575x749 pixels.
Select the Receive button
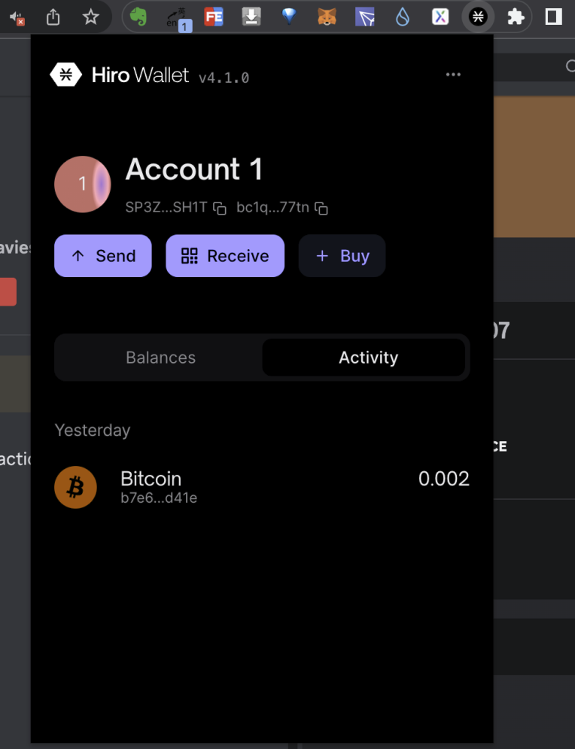(225, 256)
